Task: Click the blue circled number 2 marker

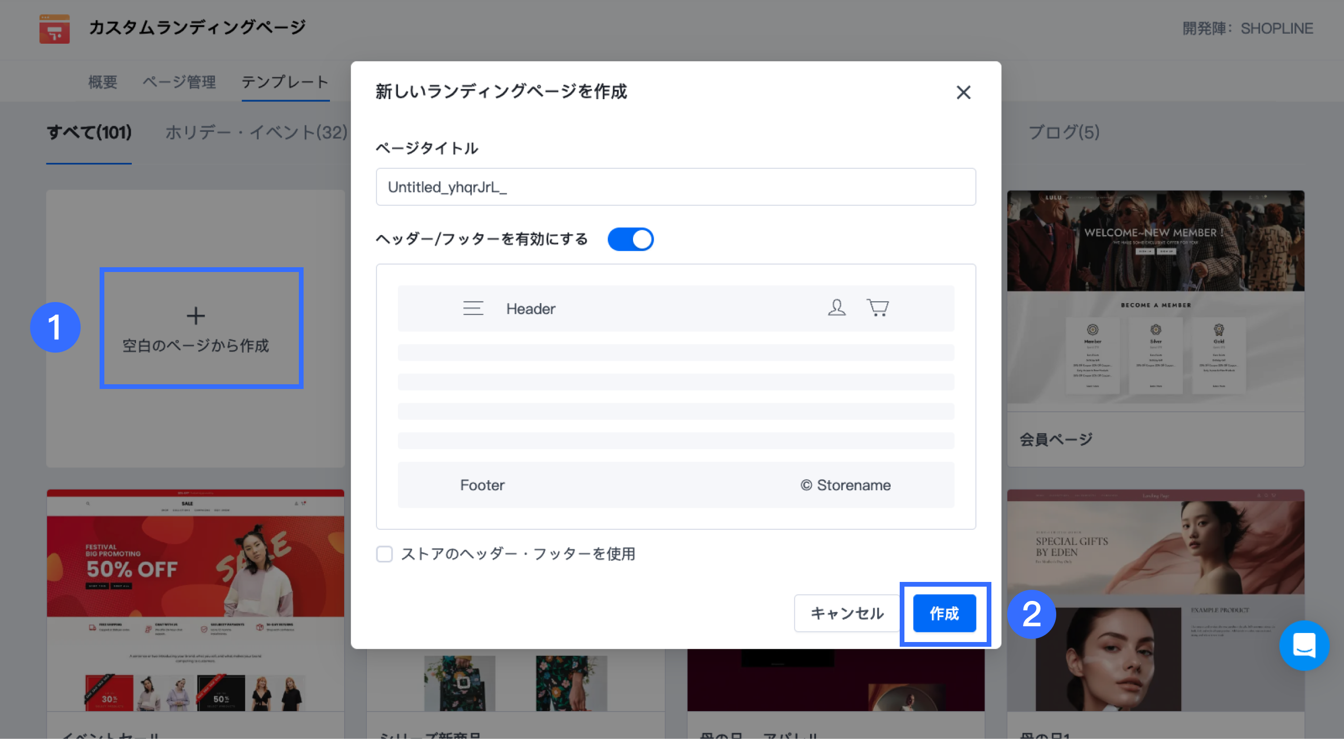Action: [x=1031, y=614]
